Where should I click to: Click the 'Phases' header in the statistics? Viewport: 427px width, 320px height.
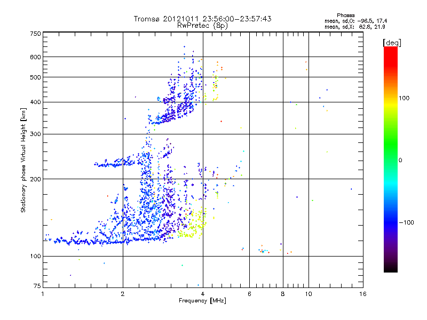(x=345, y=15)
